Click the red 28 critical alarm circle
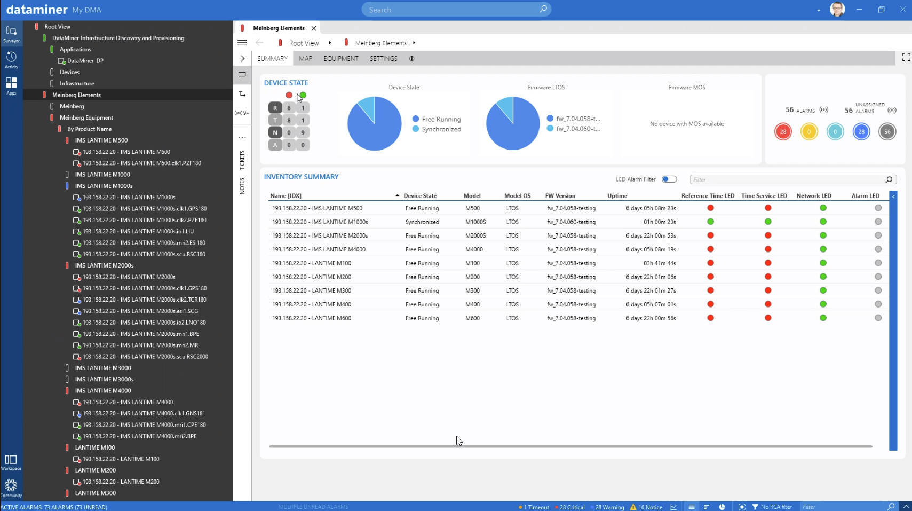Image resolution: width=912 pixels, height=511 pixels. pos(783,132)
